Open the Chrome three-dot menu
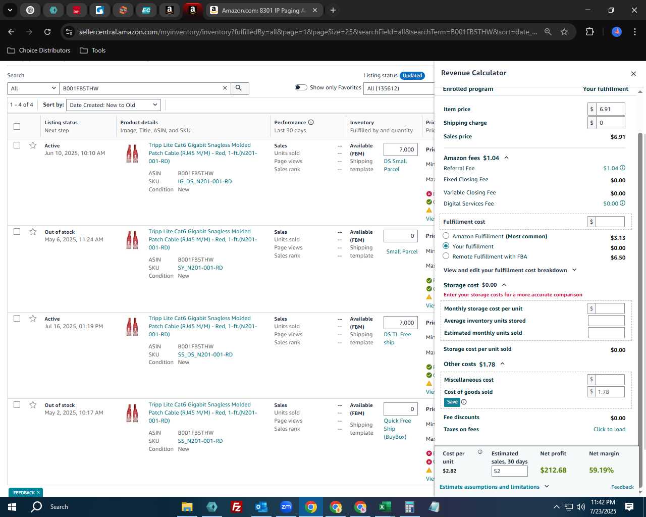The image size is (646, 517). pos(634,32)
